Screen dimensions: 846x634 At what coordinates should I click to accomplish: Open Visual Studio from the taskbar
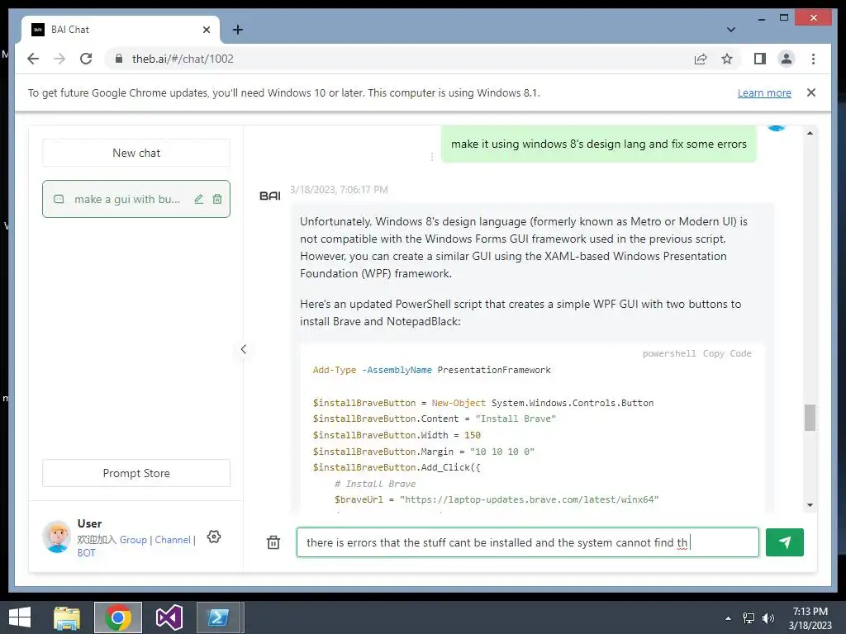tap(169, 617)
